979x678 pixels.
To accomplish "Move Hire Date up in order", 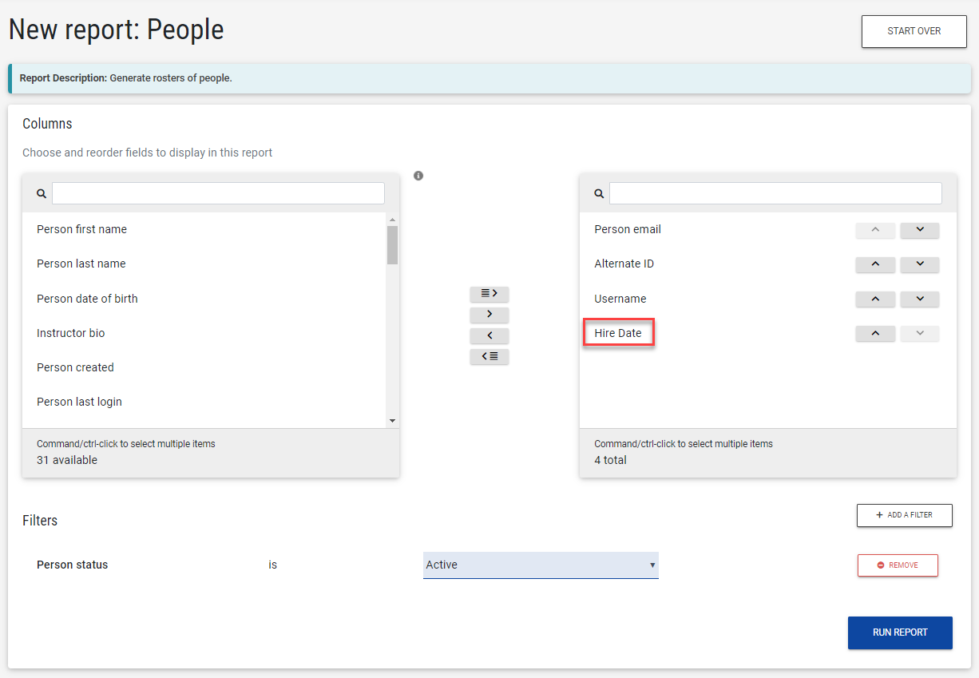I will (875, 333).
